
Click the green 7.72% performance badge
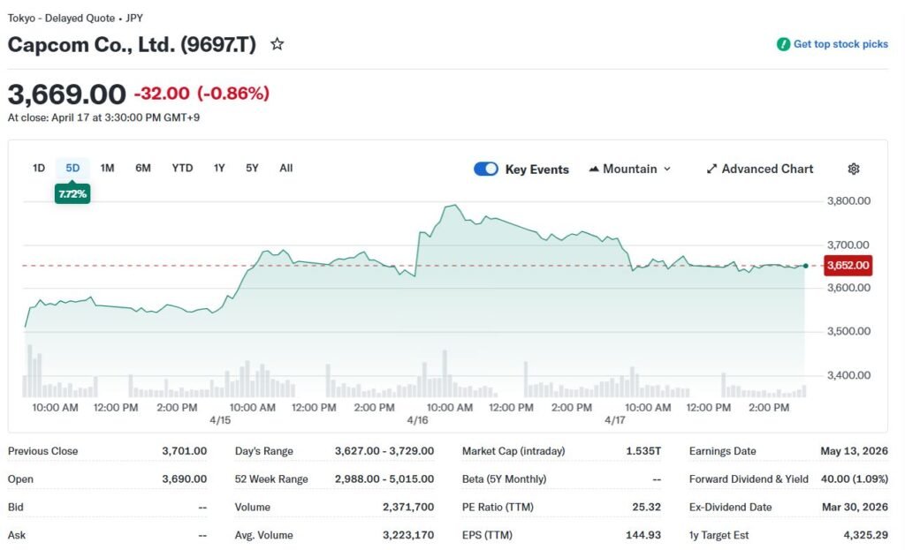72,193
